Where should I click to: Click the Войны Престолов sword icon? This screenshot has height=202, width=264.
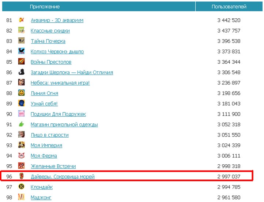[21, 62]
